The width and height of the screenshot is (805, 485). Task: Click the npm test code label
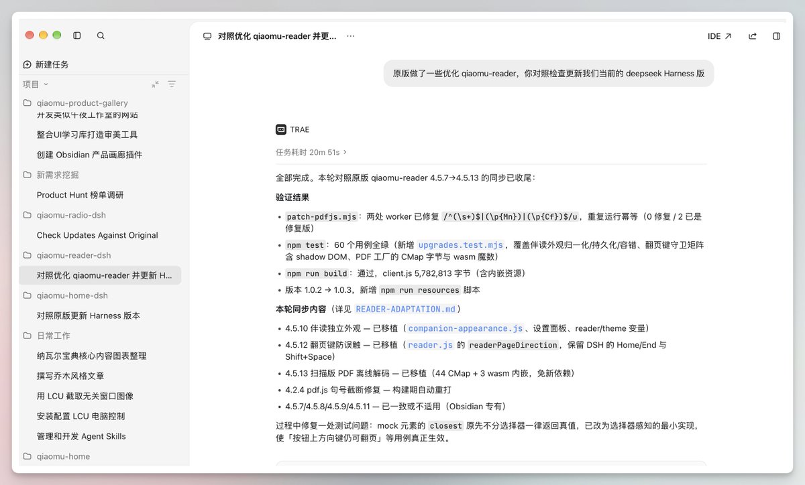click(x=305, y=245)
